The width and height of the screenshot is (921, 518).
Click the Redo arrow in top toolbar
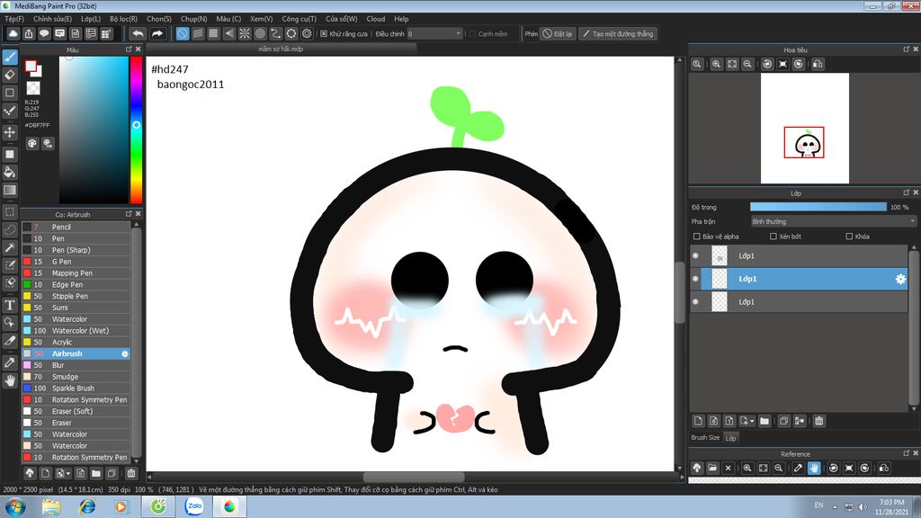pos(156,33)
